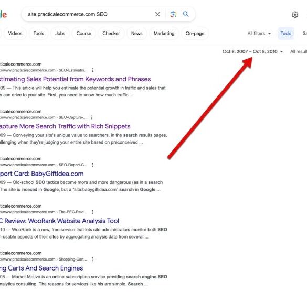Open Google Lens image search icon
The height and width of the screenshot is (292, 307).
173,14
